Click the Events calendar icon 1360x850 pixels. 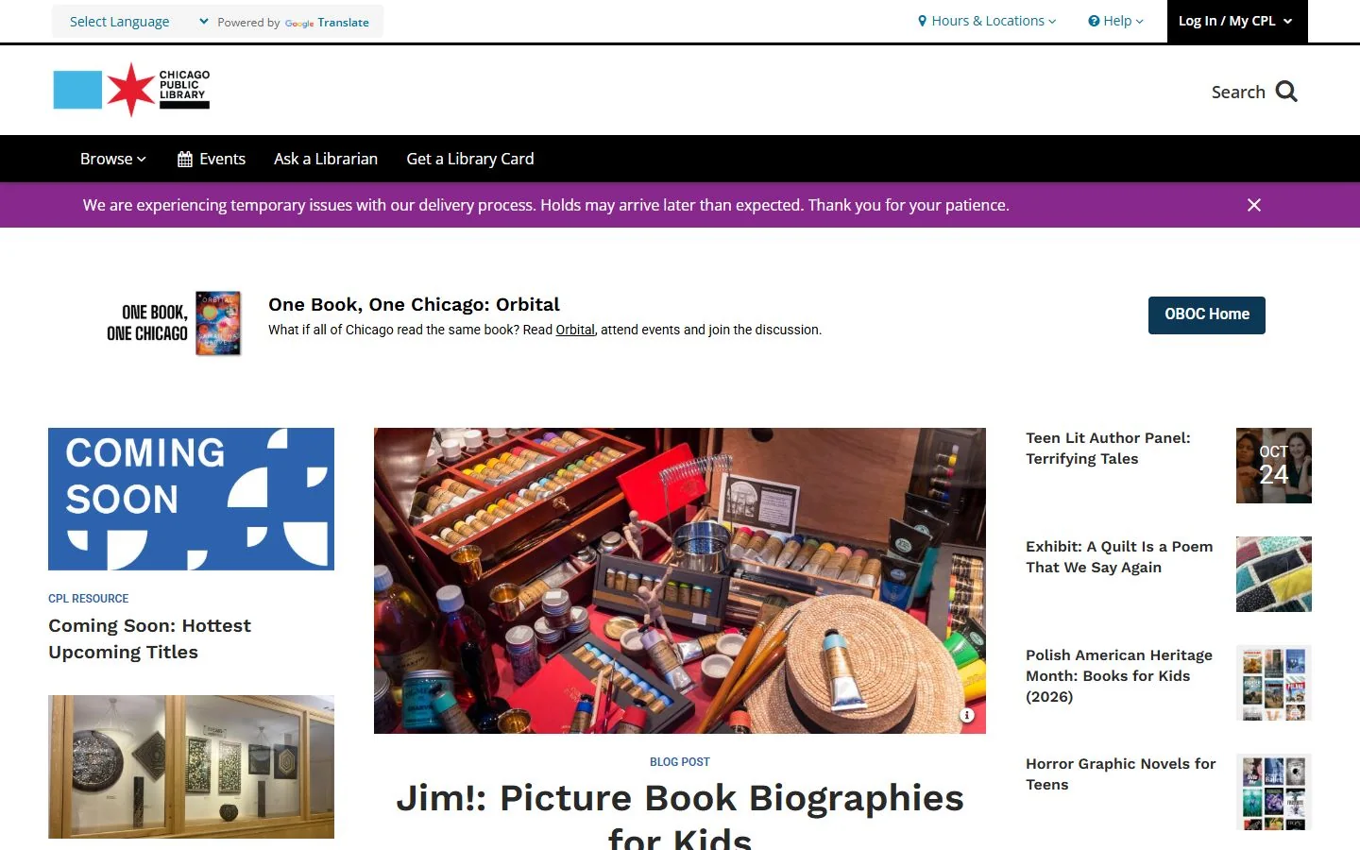point(185,160)
